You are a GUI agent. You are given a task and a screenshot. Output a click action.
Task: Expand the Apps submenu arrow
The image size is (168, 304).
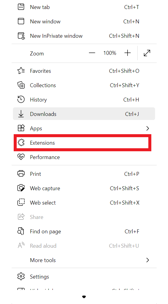tap(147, 128)
